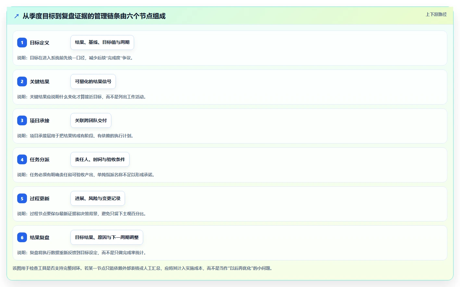This screenshot has height=287, width=460.
Task: Select the 目标定义 node title
Action: (x=40, y=43)
